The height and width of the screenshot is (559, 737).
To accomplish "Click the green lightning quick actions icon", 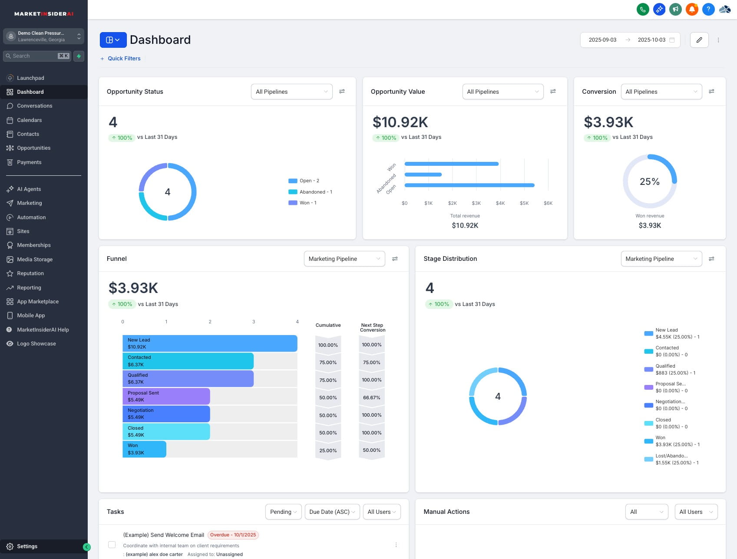I will (x=79, y=56).
